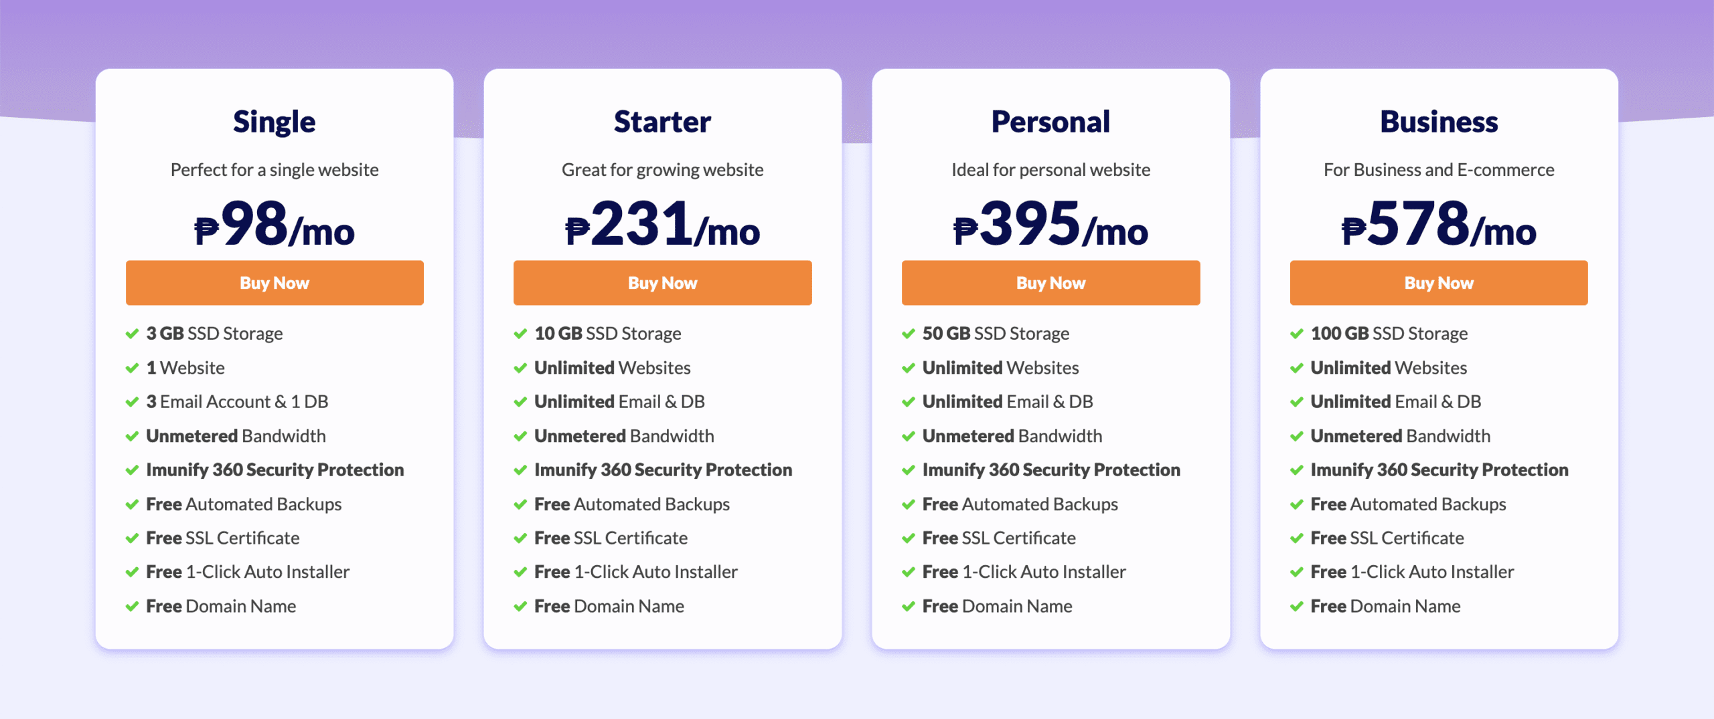Click the checkmark beside 50 GB SSD Storage
The image size is (1714, 719).
pyautogui.click(x=908, y=334)
